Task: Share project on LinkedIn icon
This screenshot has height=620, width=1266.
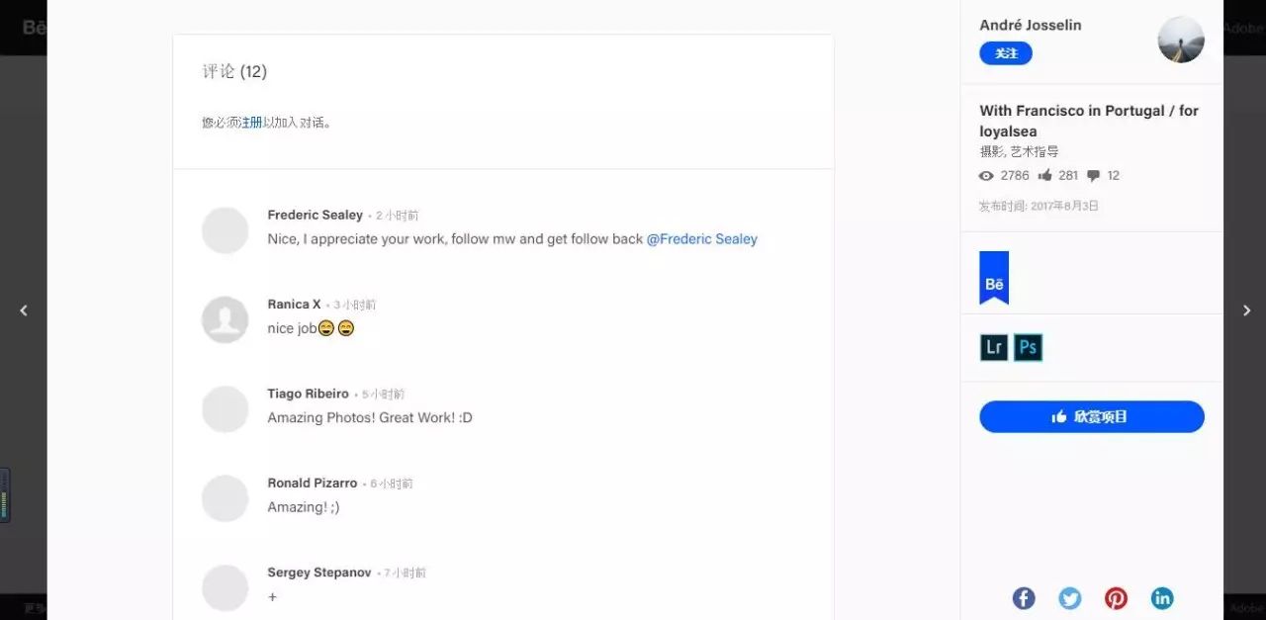Action: (1162, 598)
